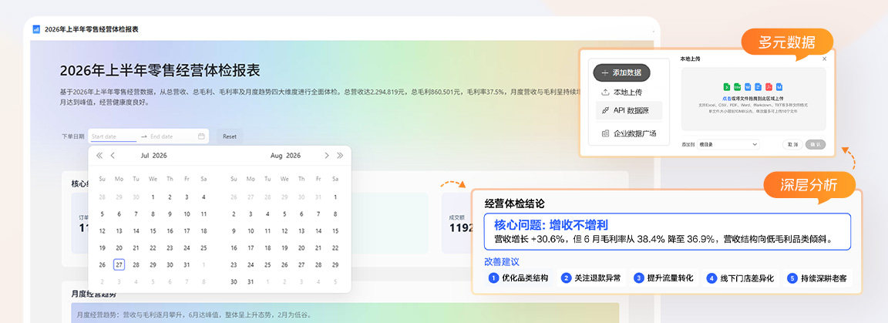Screen dimensions: 888x323
Task: Select July 27, the highlighted today date
Action: pyautogui.click(x=119, y=264)
